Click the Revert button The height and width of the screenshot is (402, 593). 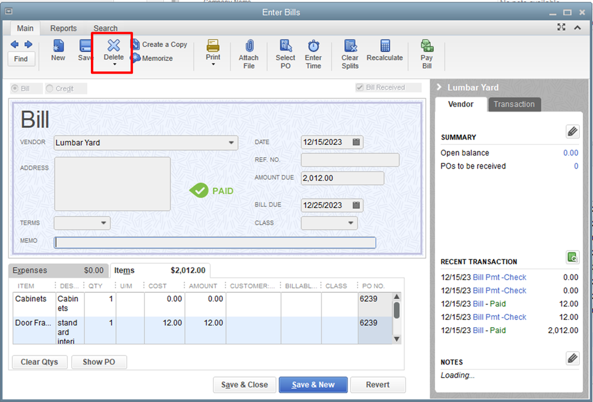tap(377, 385)
